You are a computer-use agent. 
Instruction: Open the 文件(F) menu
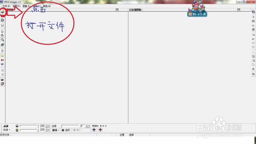tap(6, 6)
